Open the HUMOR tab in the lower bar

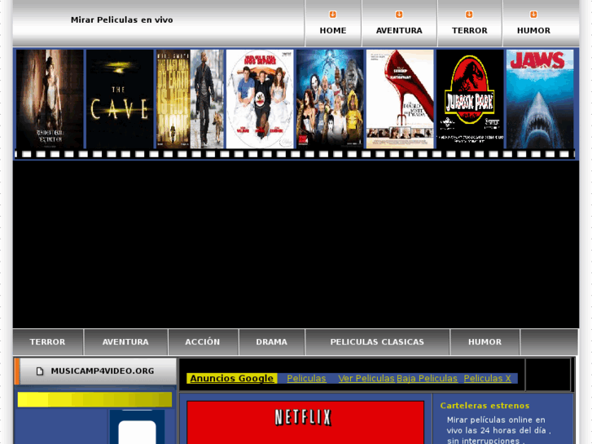tap(485, 342)
